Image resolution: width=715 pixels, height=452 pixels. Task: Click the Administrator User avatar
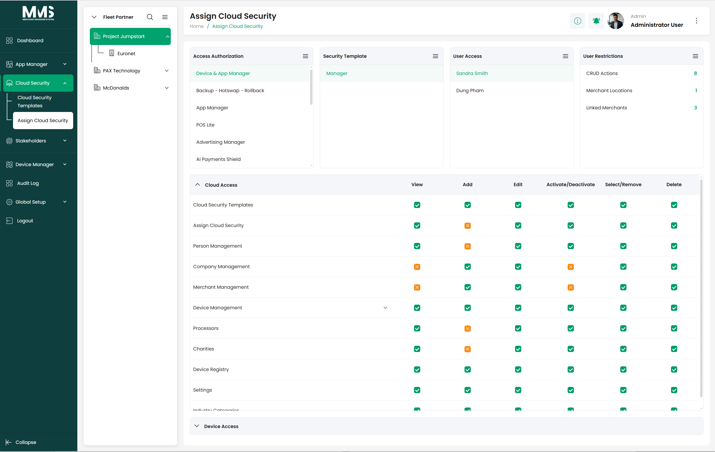616,21
